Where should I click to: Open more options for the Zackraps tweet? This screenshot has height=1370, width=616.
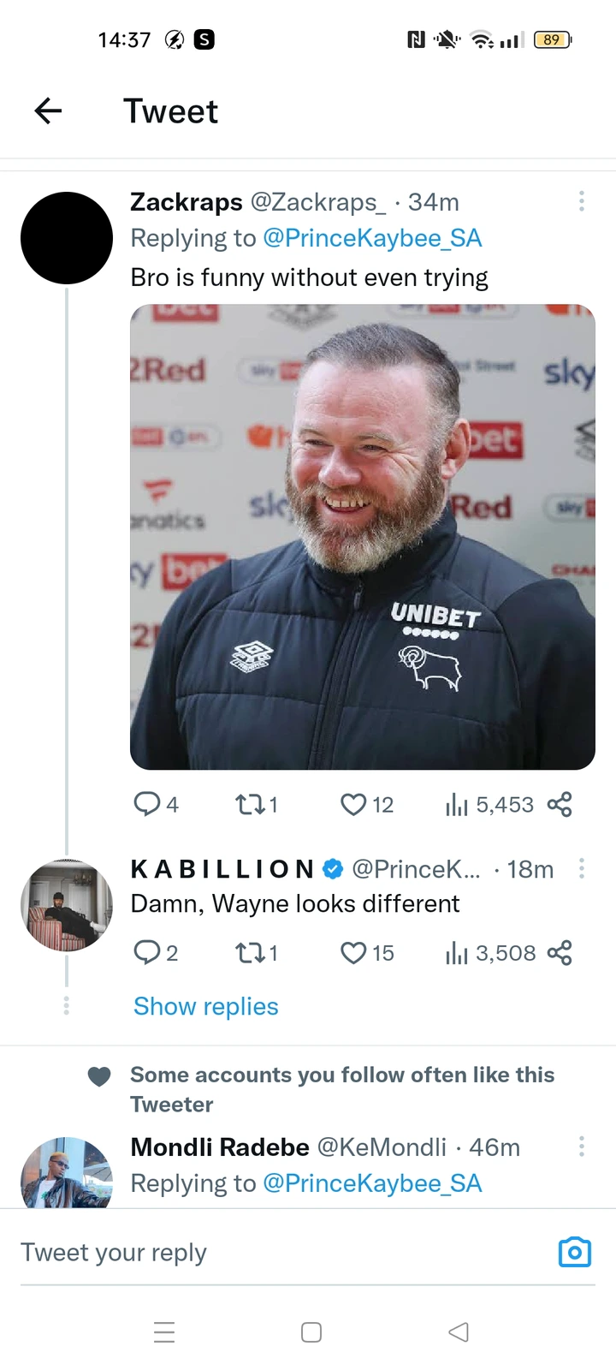(582, 201)
